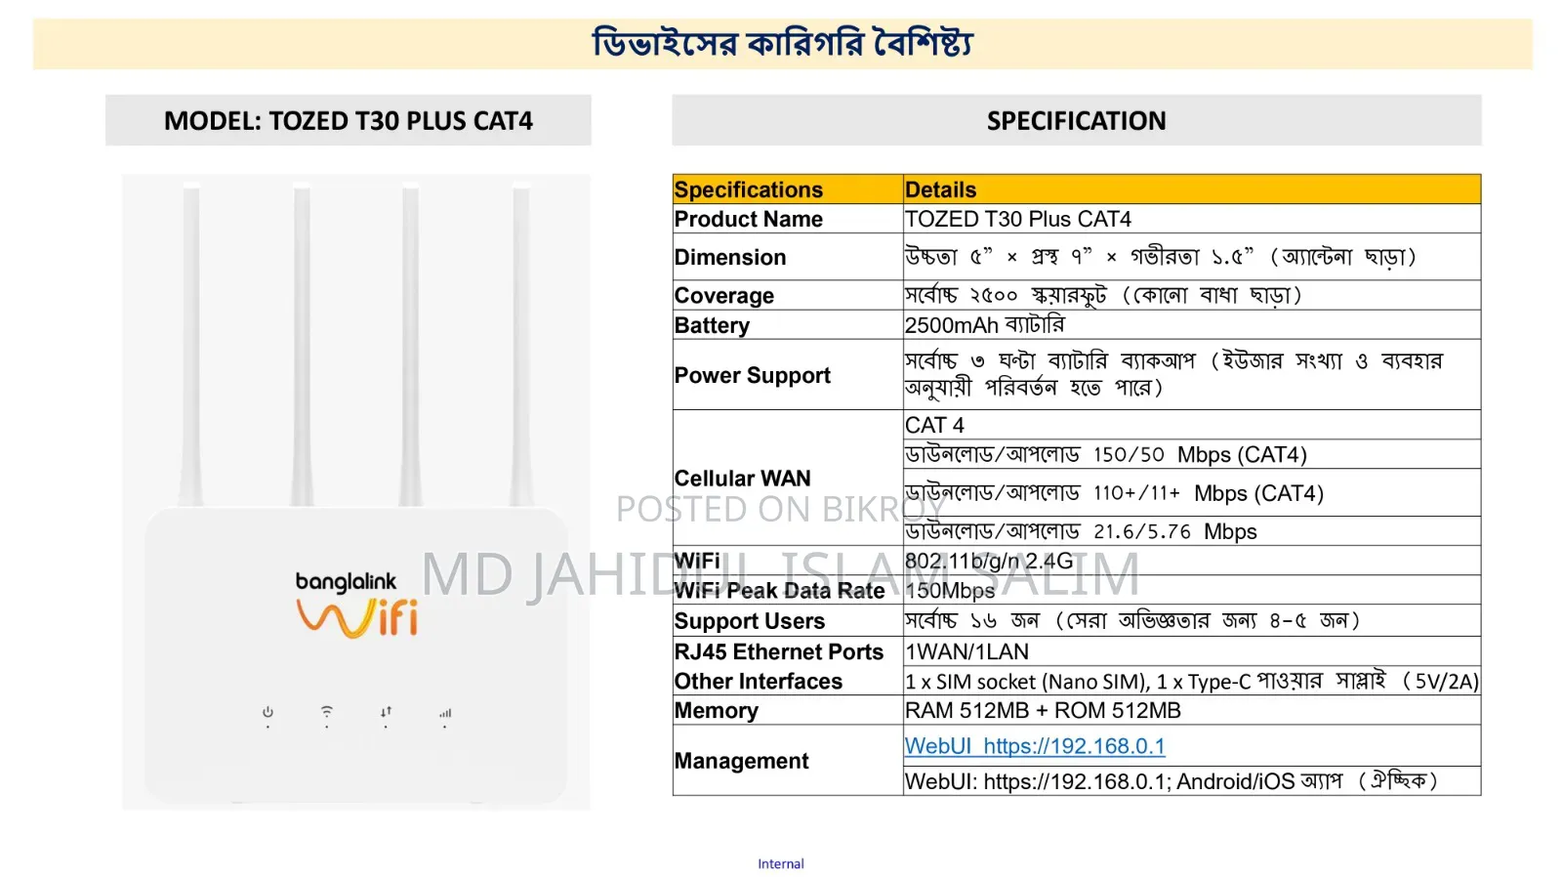The width and height of the screenshot is (1562, 879).
Task: Select the 'SPECIFICATION' heading
Action: coord(1077,120)
